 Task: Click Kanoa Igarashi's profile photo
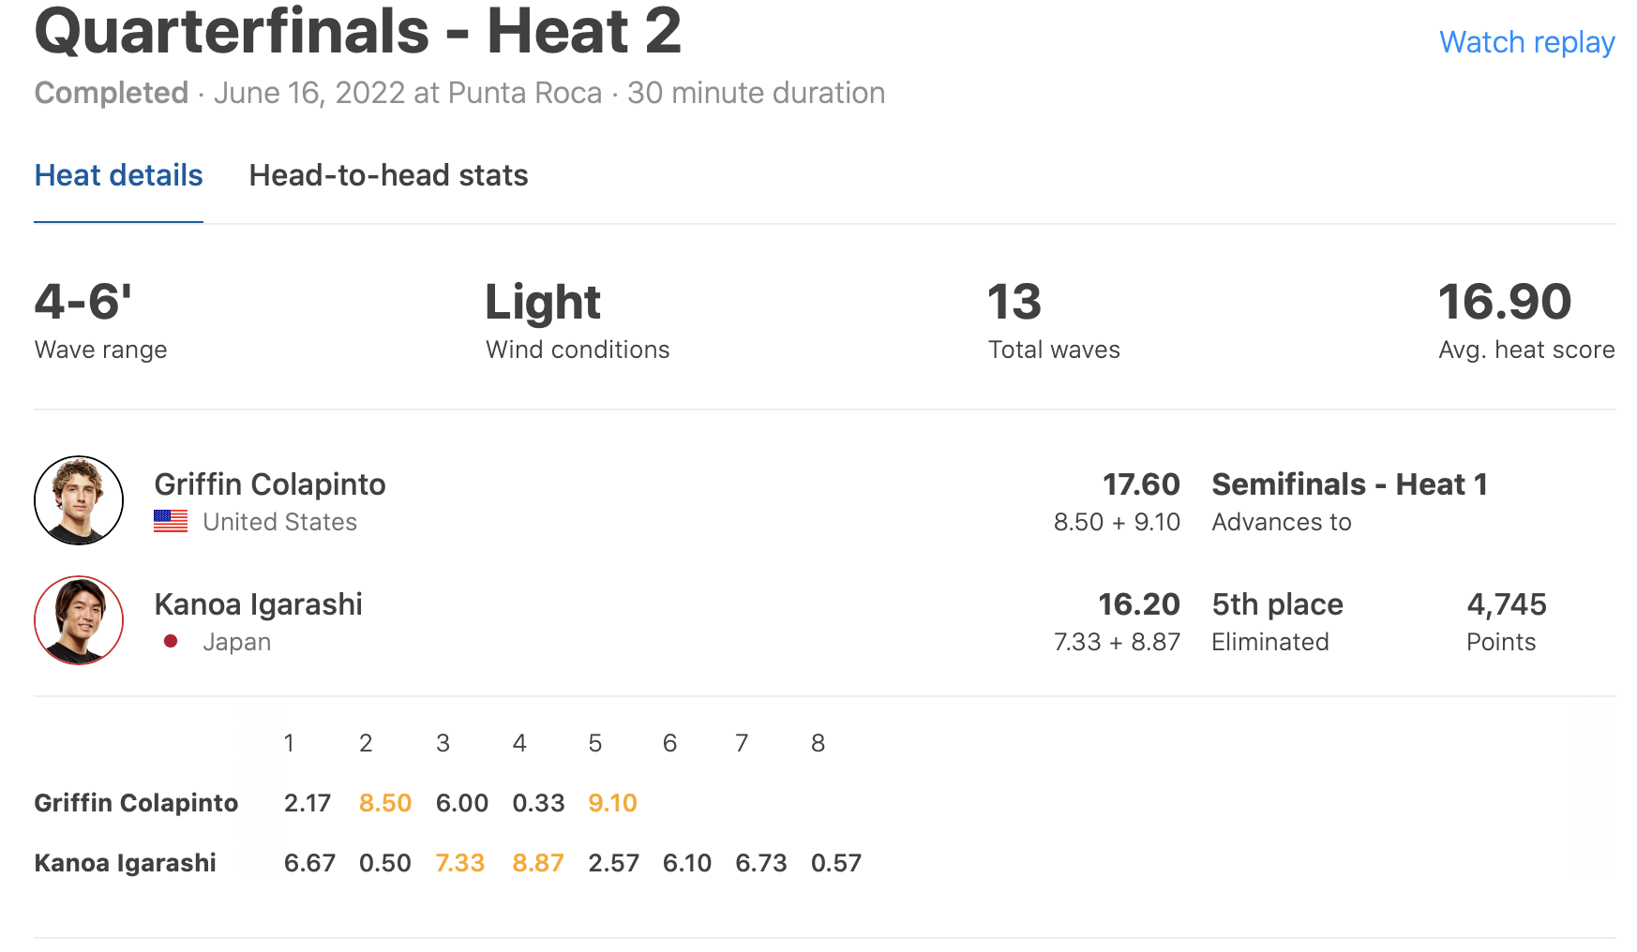79,620
